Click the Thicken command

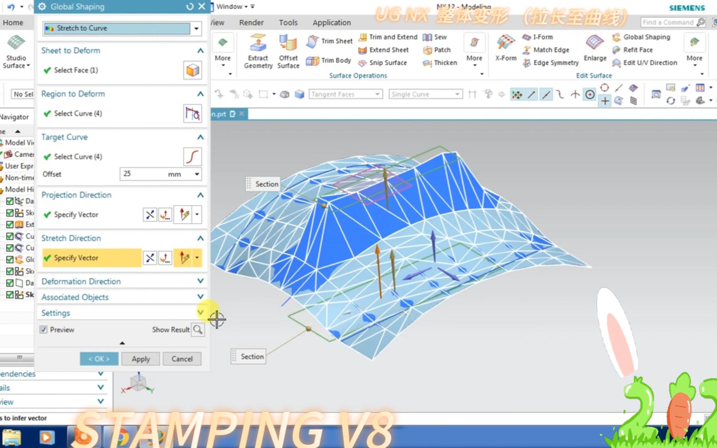pyautogui.click(x=440, y=63)
